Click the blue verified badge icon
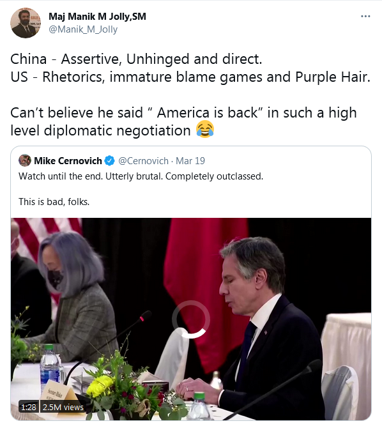Image resolution: width=382 pixels, height=428 pixels. [x=109, y=161]
